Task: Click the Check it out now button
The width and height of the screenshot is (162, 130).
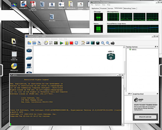Action: click(x=145, y=117)
